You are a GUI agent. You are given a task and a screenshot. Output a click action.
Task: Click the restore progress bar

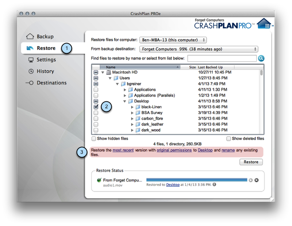197,180
